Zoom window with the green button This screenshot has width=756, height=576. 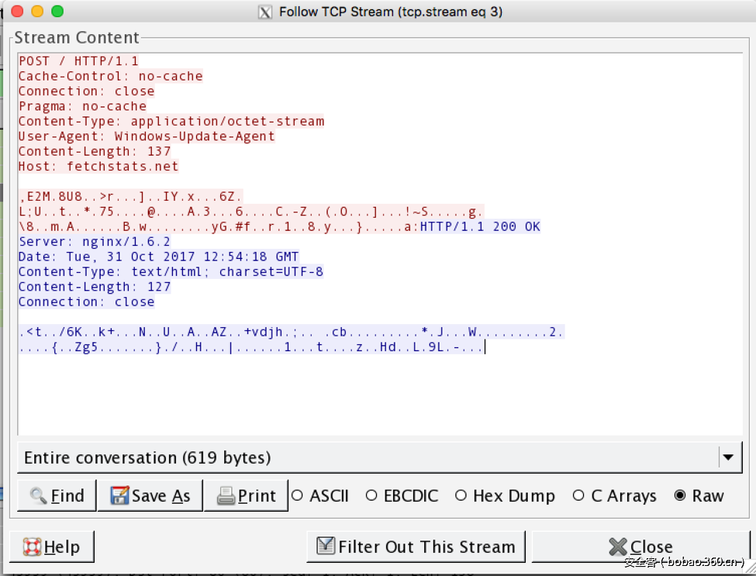57,12
